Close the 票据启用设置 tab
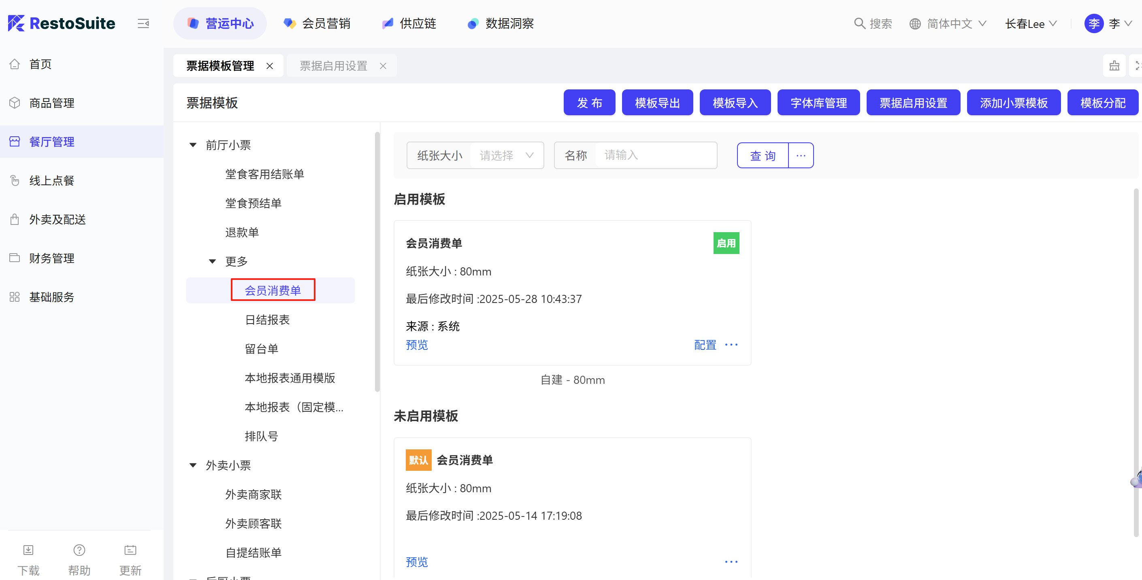 [x=383, y=66]
